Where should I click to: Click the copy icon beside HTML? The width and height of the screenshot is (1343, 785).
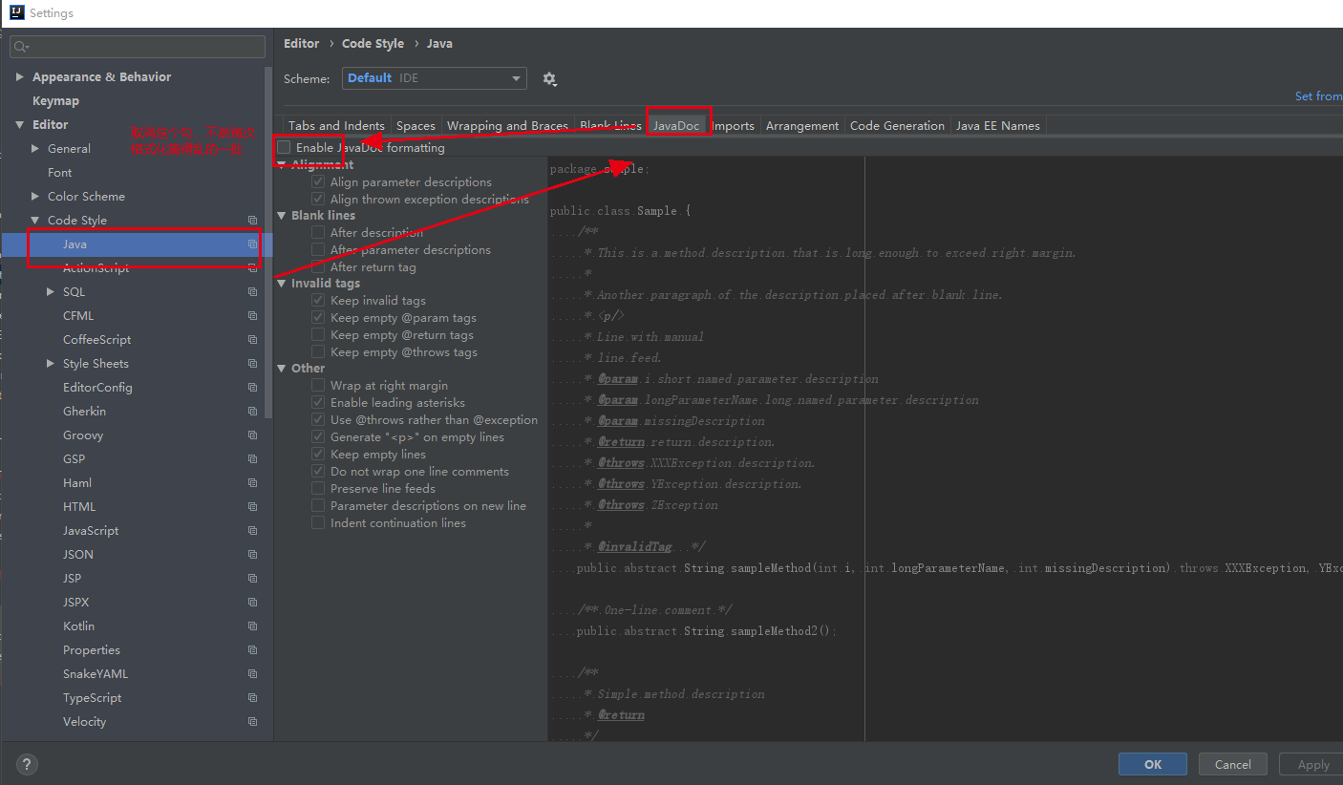(252, 507)
